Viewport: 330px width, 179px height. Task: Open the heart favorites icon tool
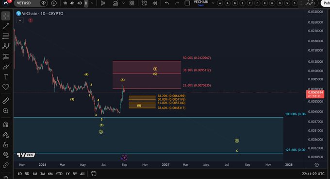6,87
